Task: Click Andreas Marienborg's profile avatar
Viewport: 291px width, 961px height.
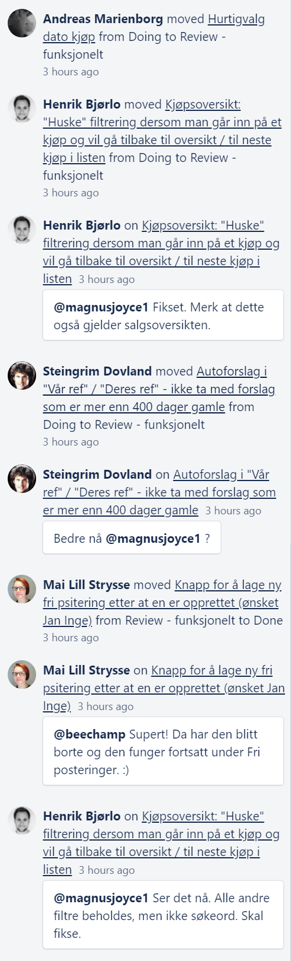Action: (22, 24)
